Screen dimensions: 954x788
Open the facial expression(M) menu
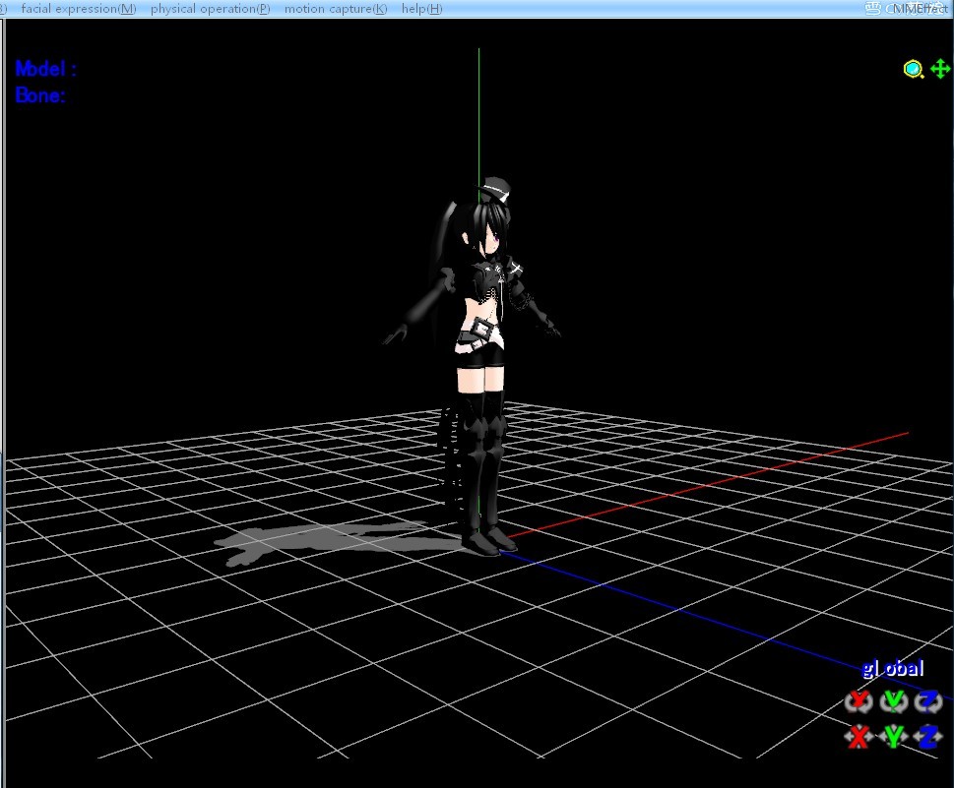(x=79, y=9)
